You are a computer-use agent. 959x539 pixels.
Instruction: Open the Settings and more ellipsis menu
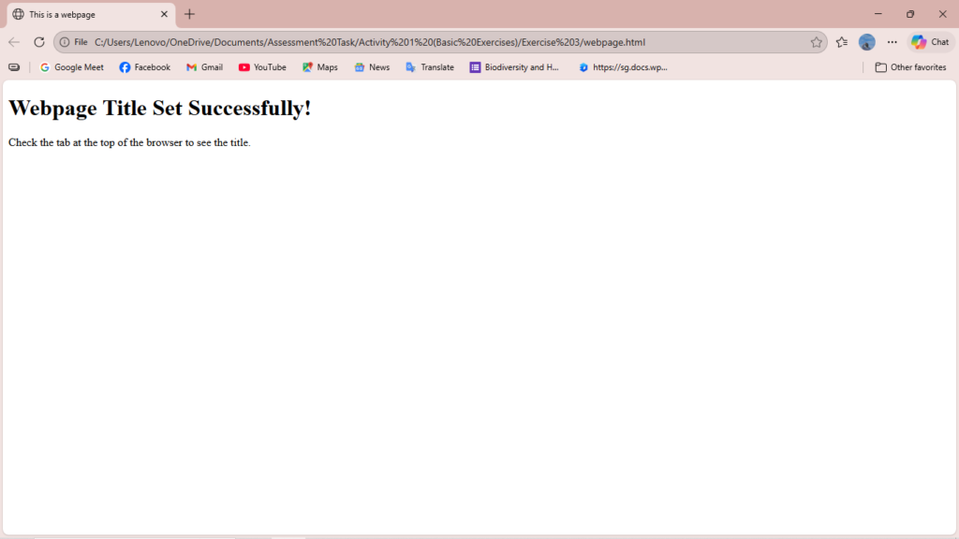point(893,42)
